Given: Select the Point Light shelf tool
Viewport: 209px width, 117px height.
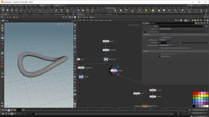Looking at the screenshot, I should coord(115,11).
